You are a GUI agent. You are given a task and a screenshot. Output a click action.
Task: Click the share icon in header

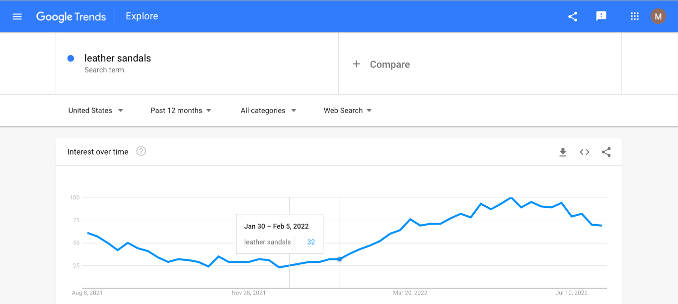[x=573, y=16]
